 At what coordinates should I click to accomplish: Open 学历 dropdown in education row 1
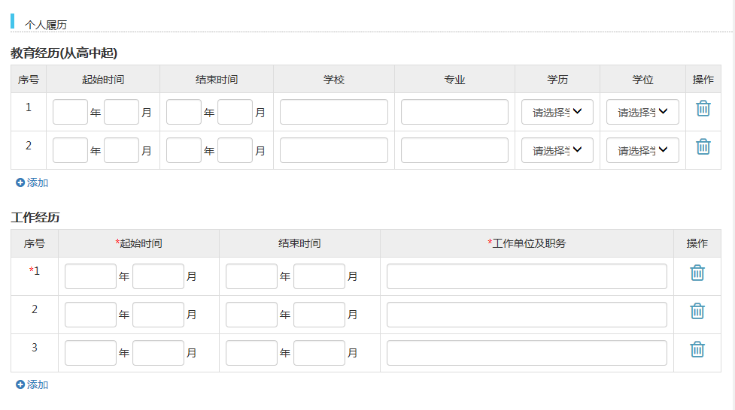pyautogui.click(x=557, y=112)
